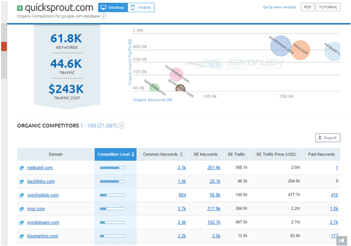Download report as PDF
351x246 pixels.
[x=307, y=7]
